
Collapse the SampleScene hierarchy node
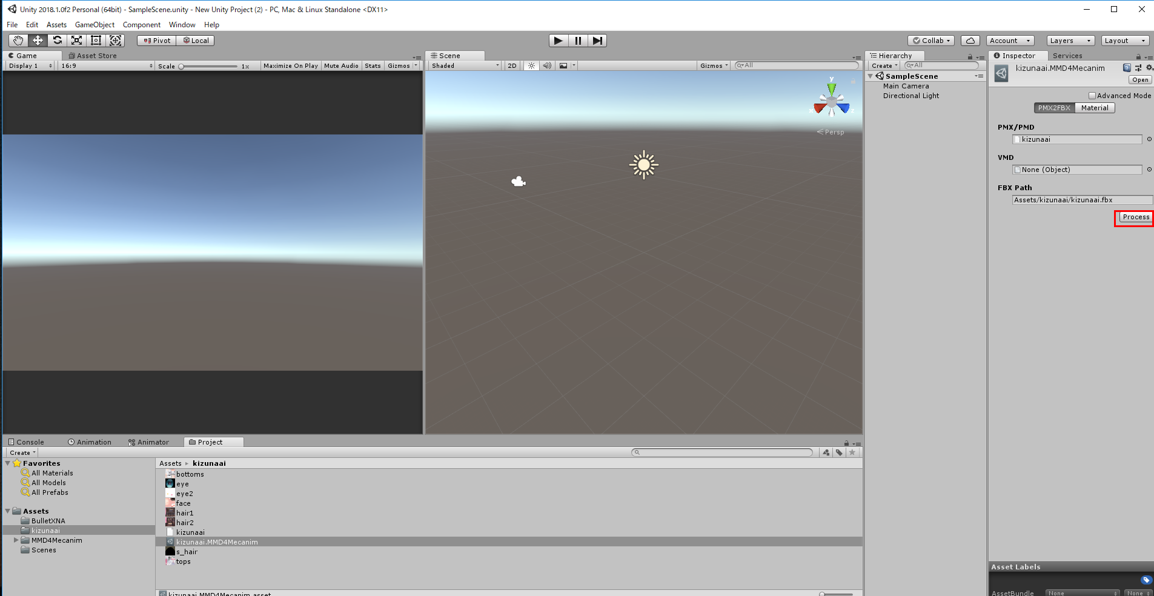pyautogui.click(x=870, y=76)
